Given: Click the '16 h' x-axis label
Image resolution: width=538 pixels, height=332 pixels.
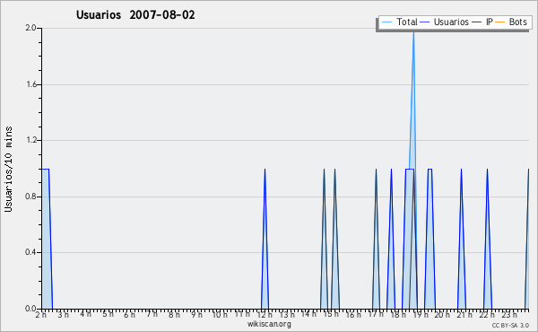Looking at the screenshot, I should click(353, 314).
